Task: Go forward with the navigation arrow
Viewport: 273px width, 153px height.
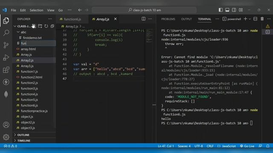Action: 87,10
